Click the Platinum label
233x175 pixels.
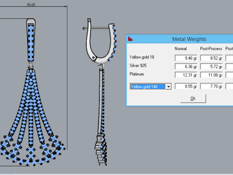pyautogui.click(x=137, y=74)
